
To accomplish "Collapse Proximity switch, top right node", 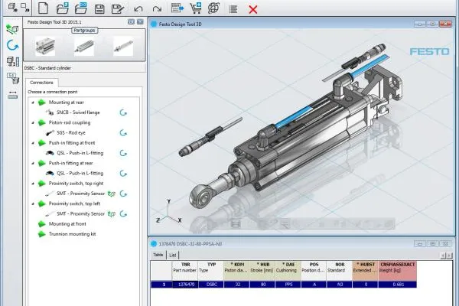I will 33,184.
